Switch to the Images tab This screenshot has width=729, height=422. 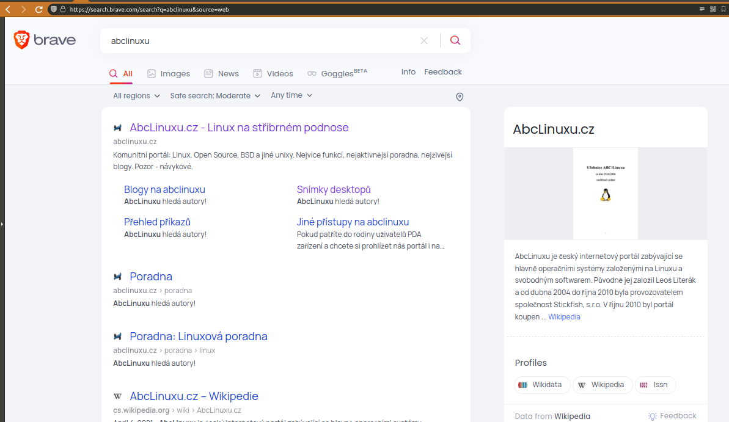[169, 73]
